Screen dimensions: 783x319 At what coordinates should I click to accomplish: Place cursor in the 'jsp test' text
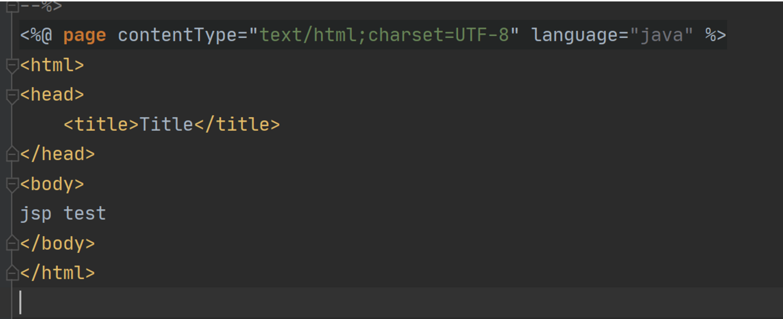click(63, 213)
